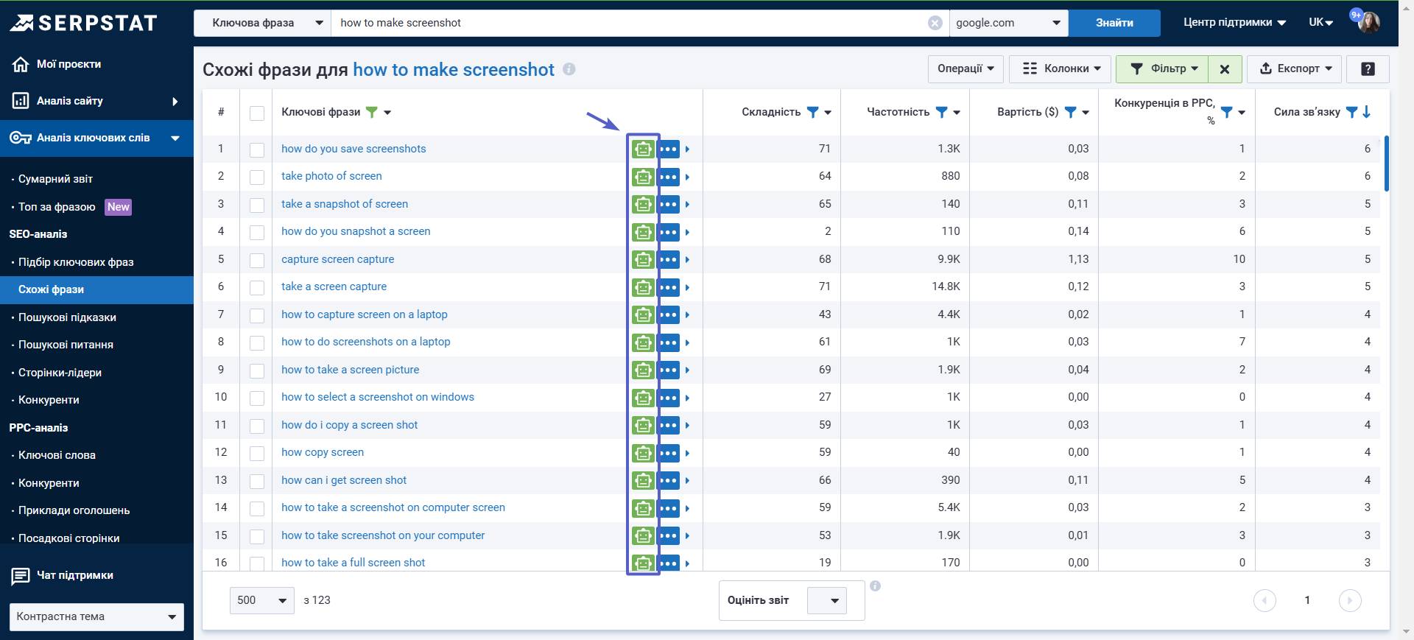This screenshot has height=640, width=1414.
Task: Click the three-dots icon for "capture screen capture"
Action: tap(668, 259)
